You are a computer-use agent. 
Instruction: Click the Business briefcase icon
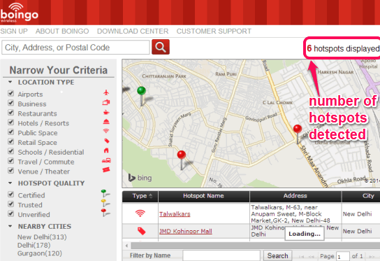[106, 102]
